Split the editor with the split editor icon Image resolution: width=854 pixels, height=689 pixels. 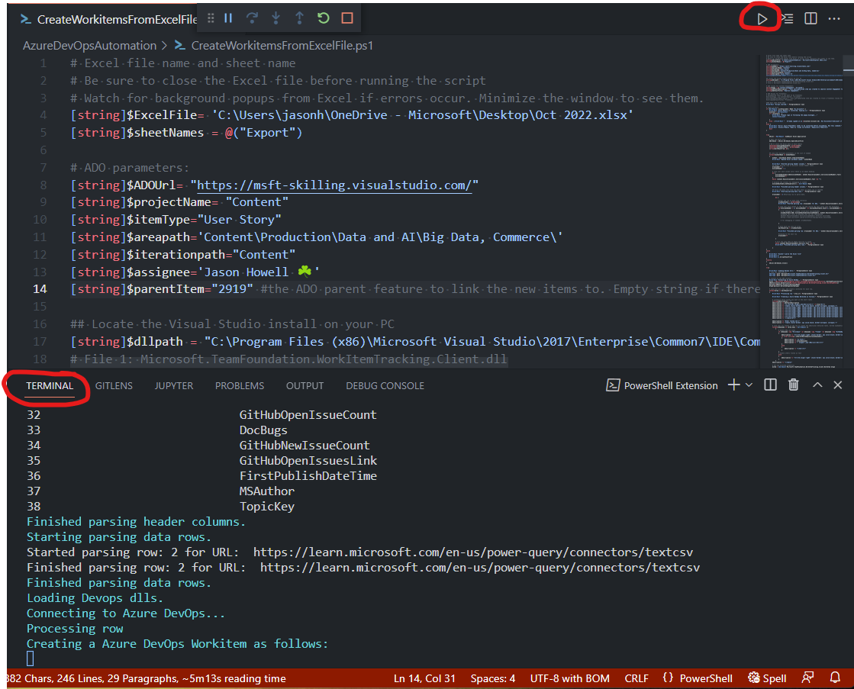pos(810,18)
